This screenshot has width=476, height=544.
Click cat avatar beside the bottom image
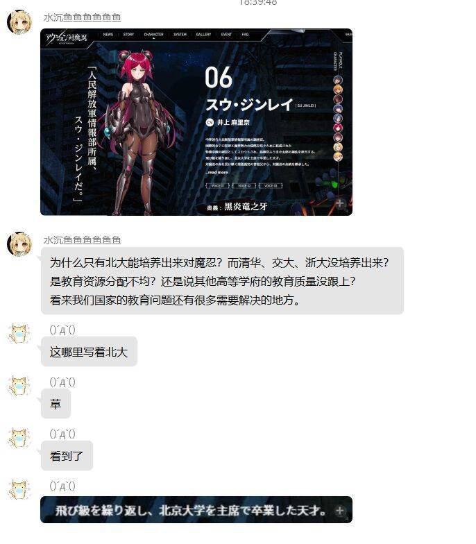click(19, 490)
